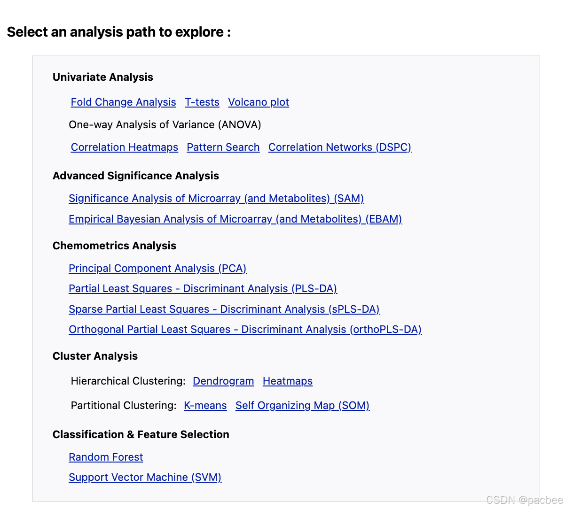Select the PLS-DA analysis link
The image size is (565, 509).
(203, 289)
